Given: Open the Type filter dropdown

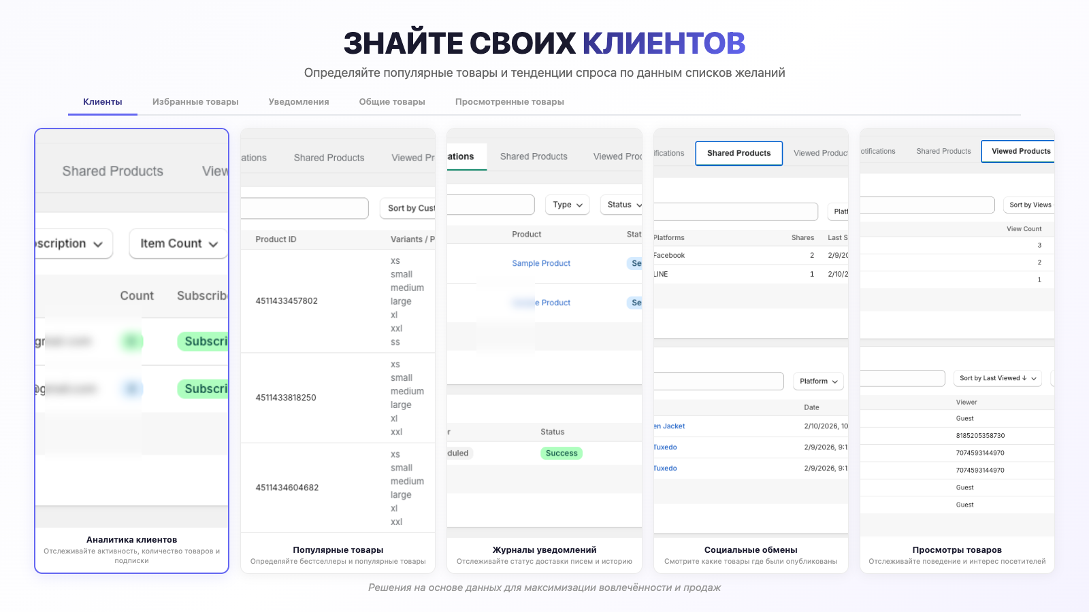Looking at the screenshot, I should [567, 205].
